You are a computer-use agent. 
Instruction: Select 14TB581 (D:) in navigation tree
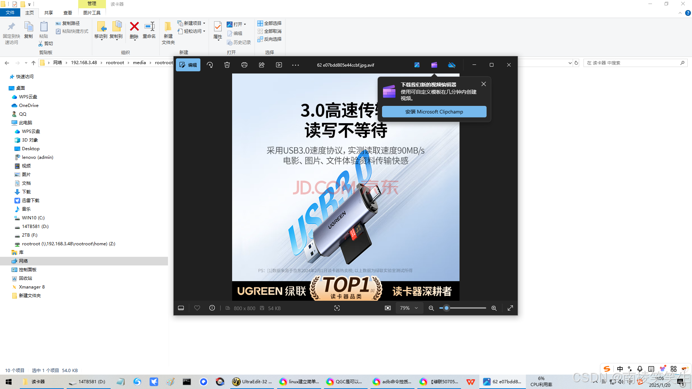pyautogui.click(x=35, y=226)
